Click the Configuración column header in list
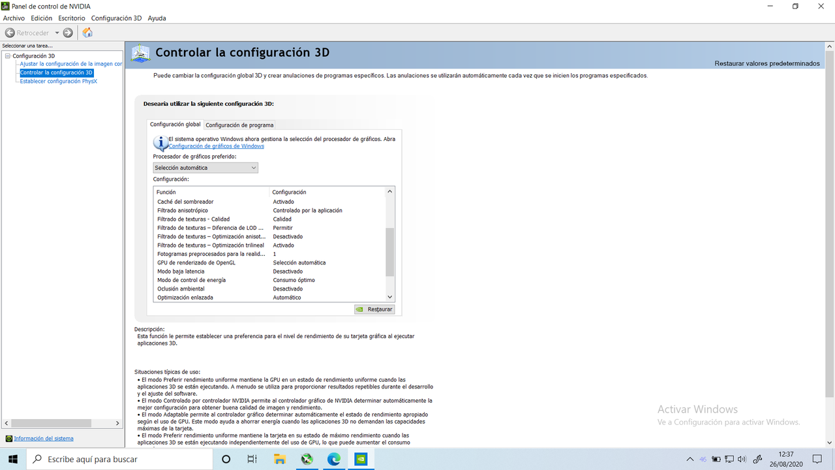 click(x=327, y=192)
